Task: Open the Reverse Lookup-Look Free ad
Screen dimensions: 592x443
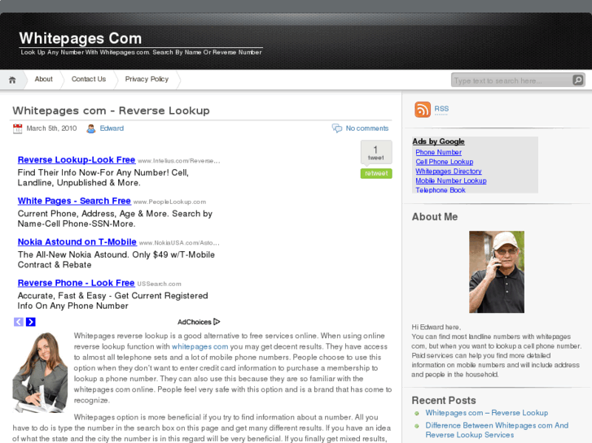Action: (x=77, y=160)
